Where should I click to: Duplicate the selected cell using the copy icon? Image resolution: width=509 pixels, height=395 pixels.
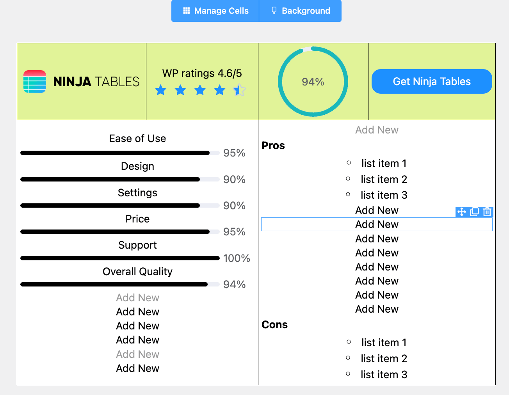[474, 212]
